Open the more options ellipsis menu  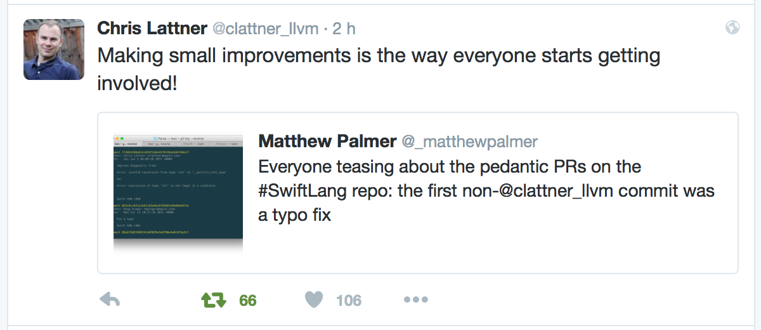416,300
